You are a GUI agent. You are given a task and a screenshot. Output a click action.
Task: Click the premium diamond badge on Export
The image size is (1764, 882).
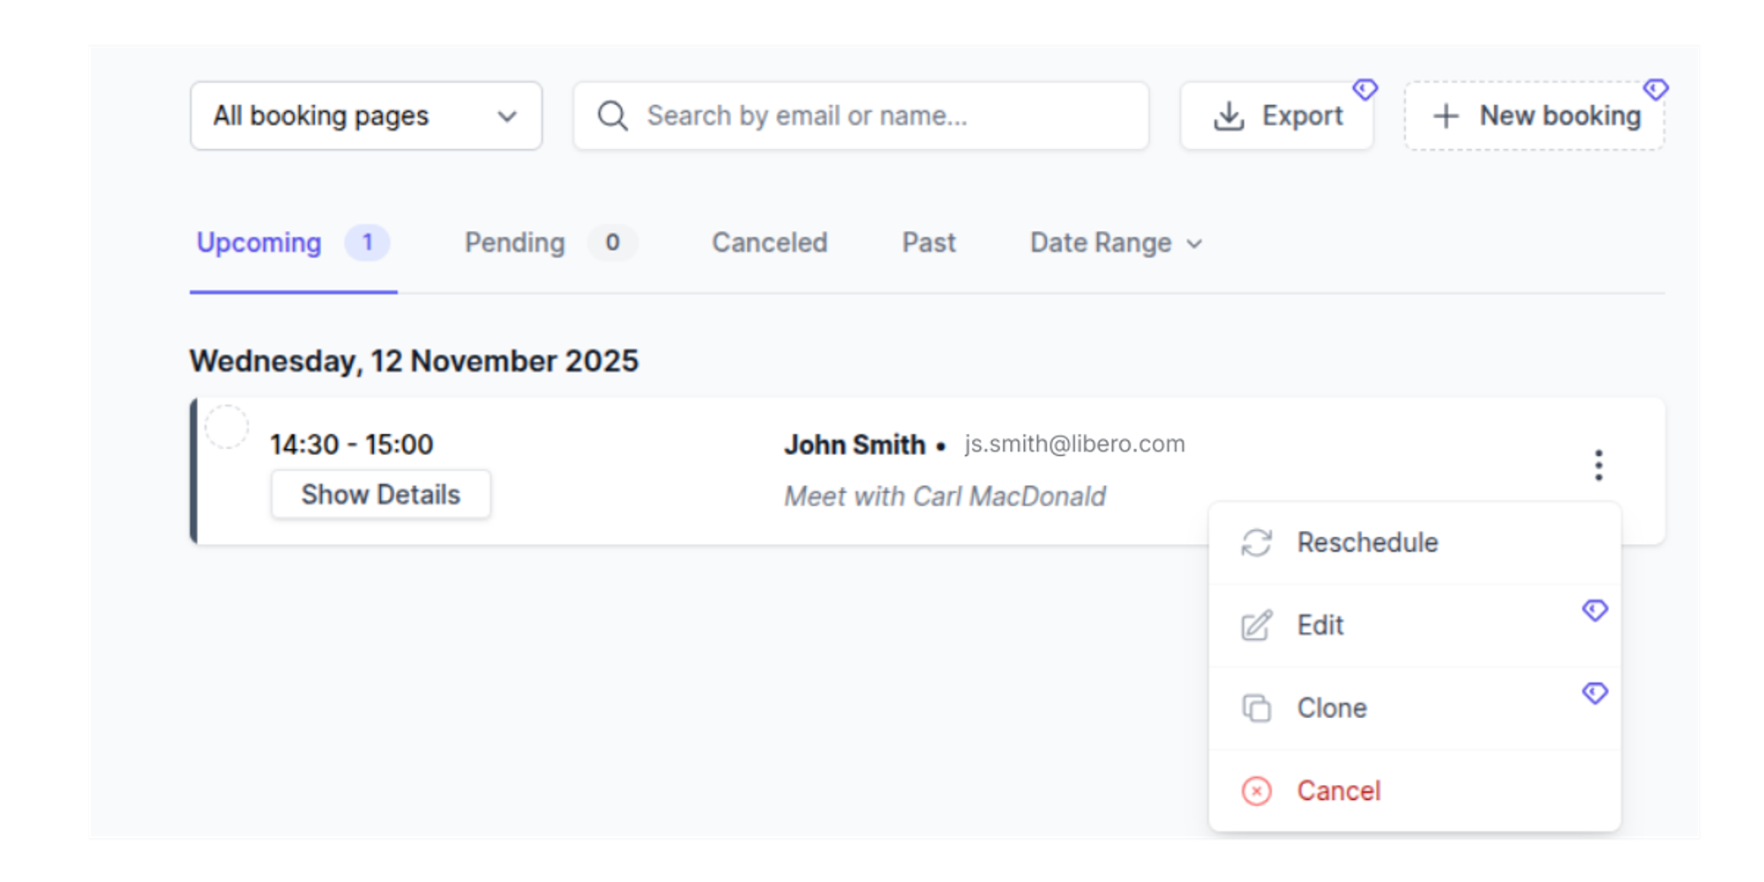(1366, 88)
